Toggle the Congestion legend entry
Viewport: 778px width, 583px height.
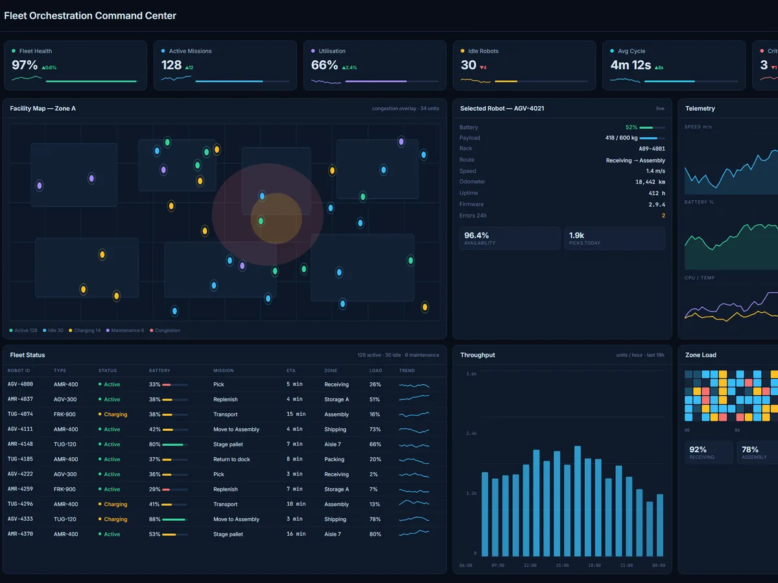(165, 330)
